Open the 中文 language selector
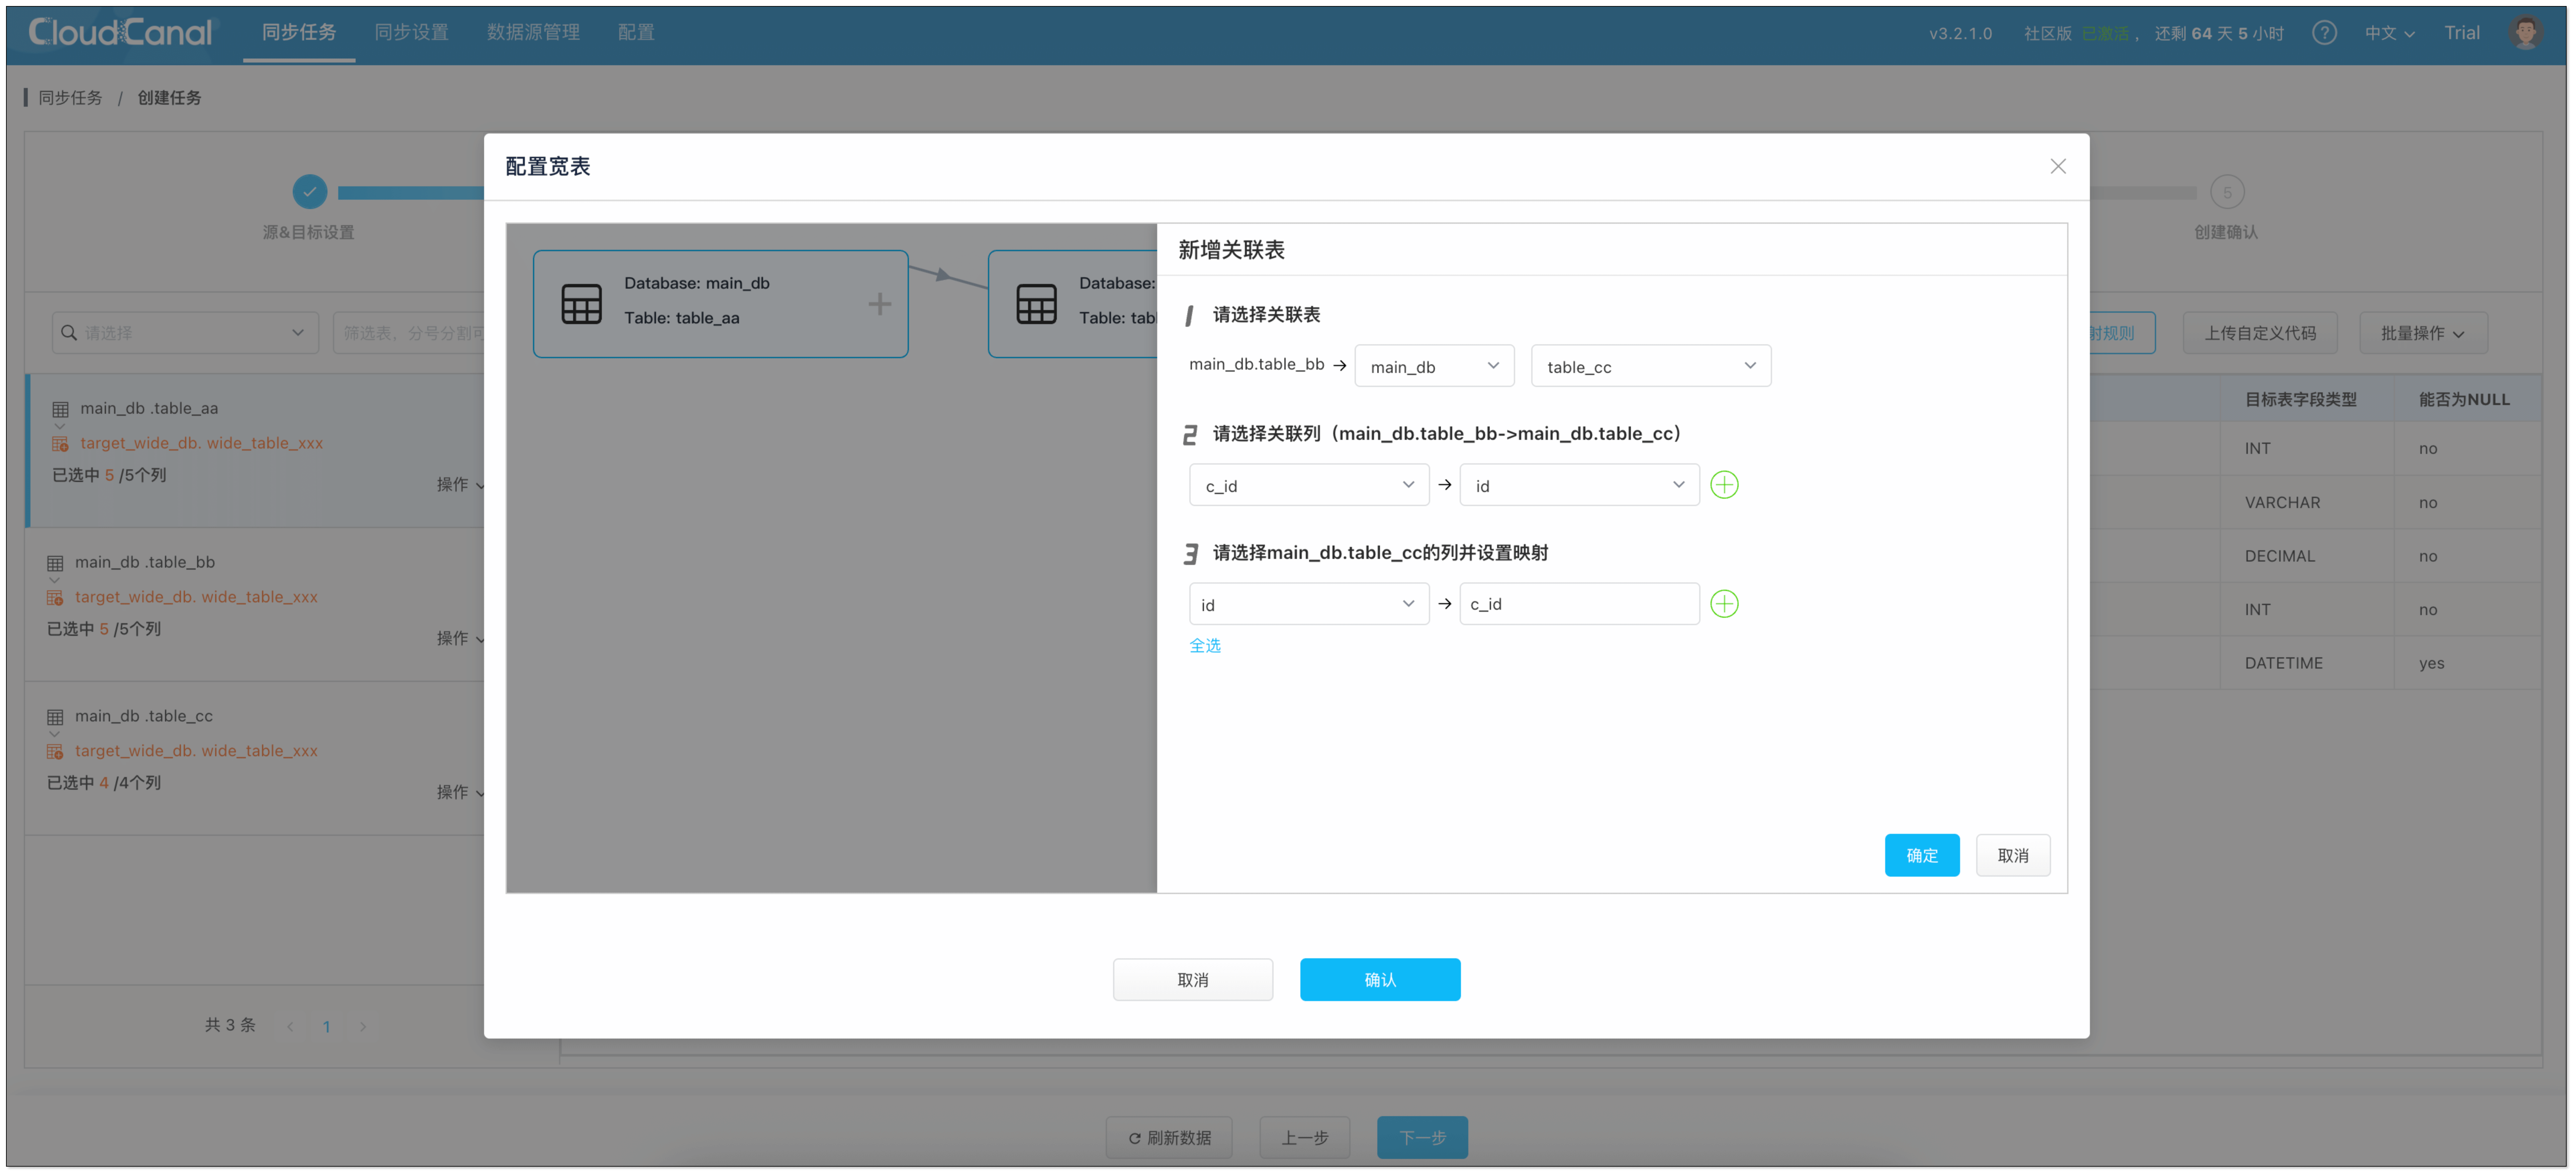The image size is (2576, 1176). tap(2388, 33)
